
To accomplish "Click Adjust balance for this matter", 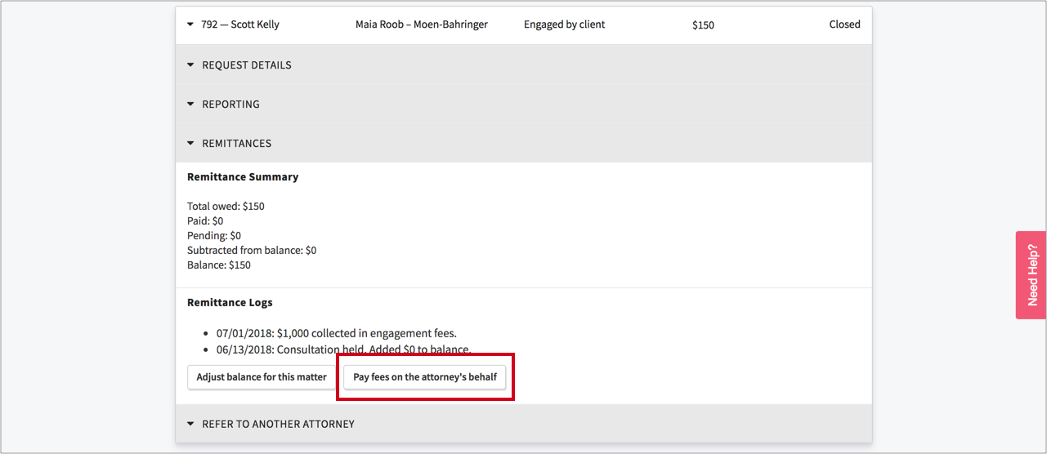I will tap(262, 377).
